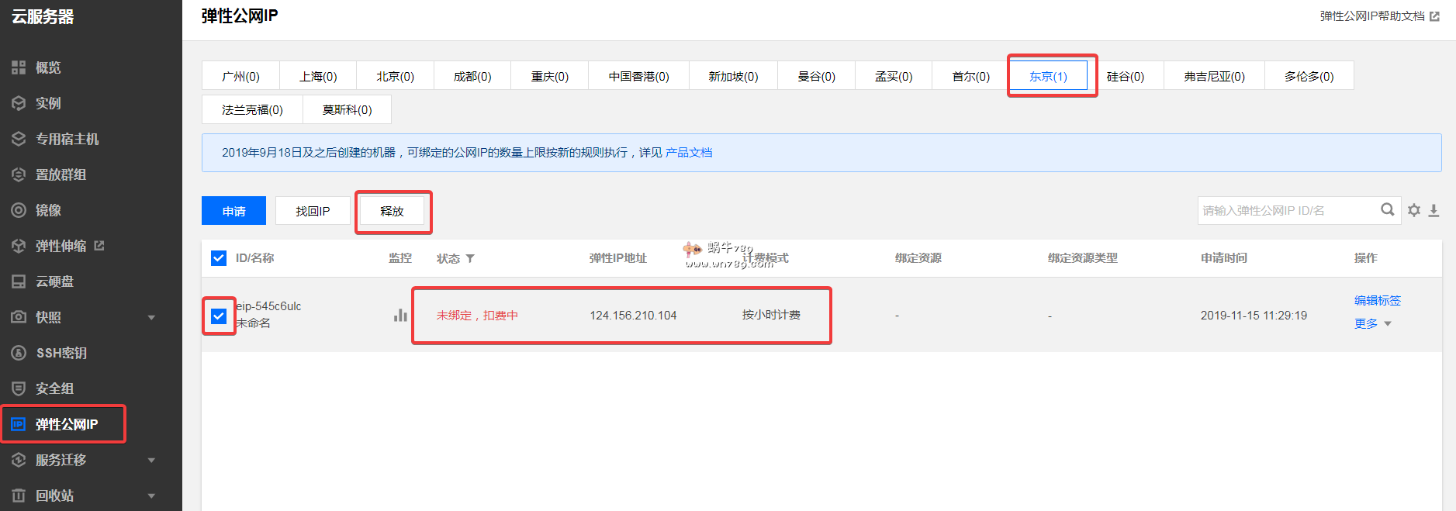This screenshot has width=1456, height=511.
Task: Select the 新加坡(0) region tab
Action: tap(732, 76)
